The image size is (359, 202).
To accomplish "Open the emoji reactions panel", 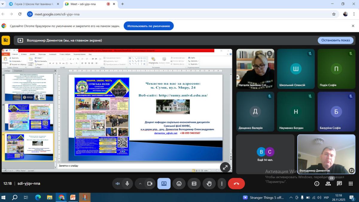I will (179, 183).
